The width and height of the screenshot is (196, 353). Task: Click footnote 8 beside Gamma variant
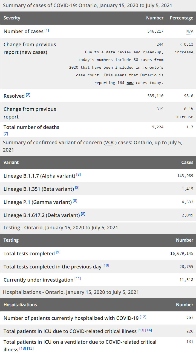[x=75, y=201]
